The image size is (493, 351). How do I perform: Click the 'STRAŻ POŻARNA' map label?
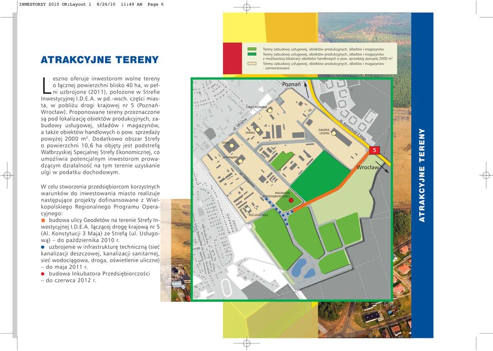256,107
